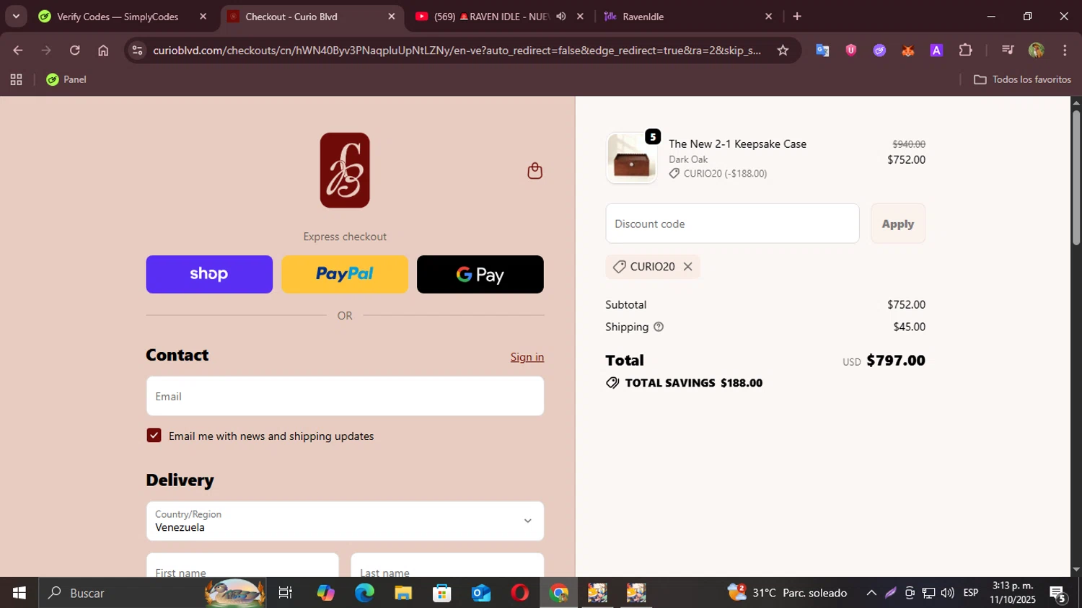Viewport: 1082px width, 608px height.
Task: Open the purple A extension icon
Action: click(x=936, y=50)
